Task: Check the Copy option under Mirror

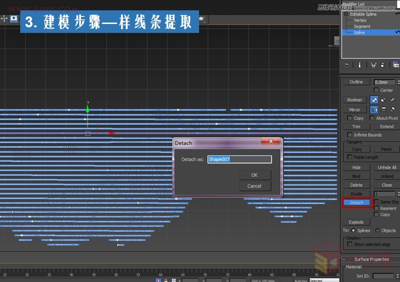Action: tap(349, 117)
